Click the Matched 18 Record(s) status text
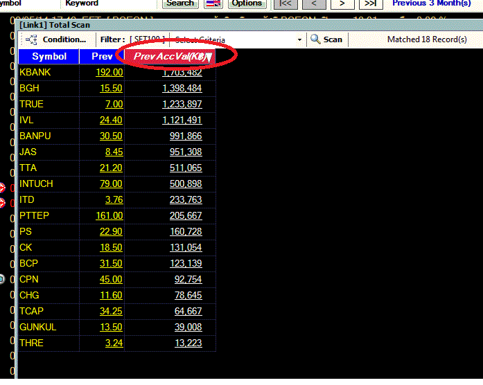483x385 pixels. [427, 39]
